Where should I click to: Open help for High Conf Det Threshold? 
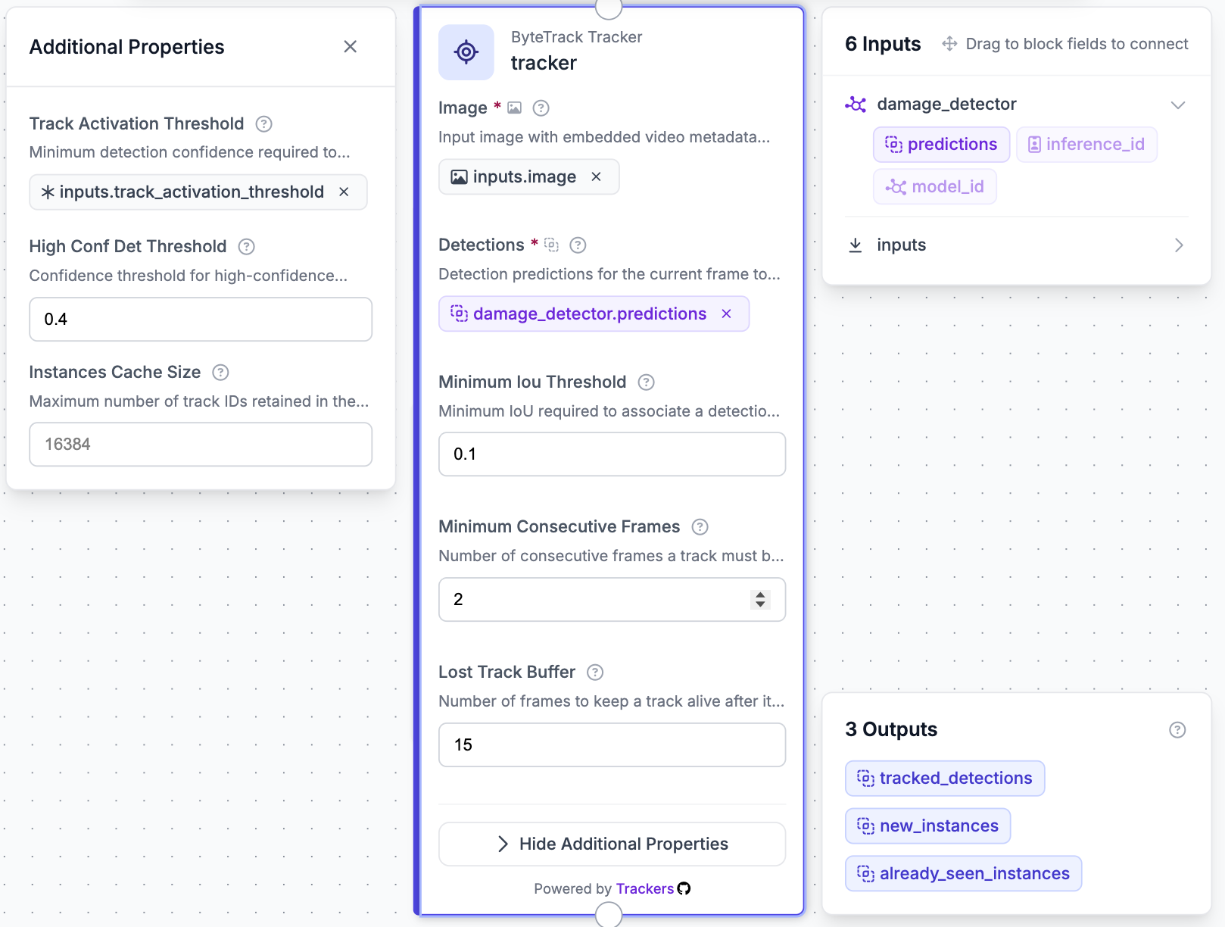pos(246,246)
